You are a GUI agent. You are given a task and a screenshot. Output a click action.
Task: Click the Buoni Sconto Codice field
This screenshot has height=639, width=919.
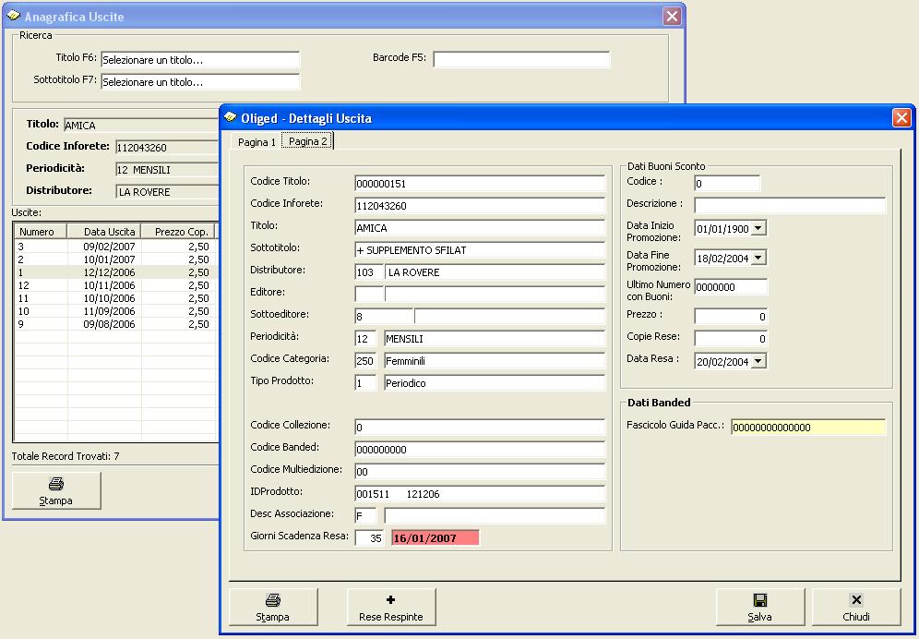(727, 183)
